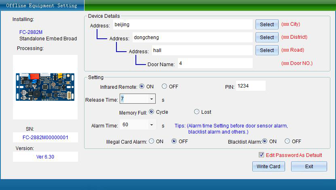Viewport: 336px width, 190px height.
Task: Select Infrared Remote OFF option
Action: click(164, 86)
